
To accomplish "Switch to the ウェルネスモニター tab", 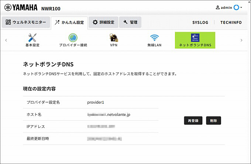I will (x=26, y=22).
